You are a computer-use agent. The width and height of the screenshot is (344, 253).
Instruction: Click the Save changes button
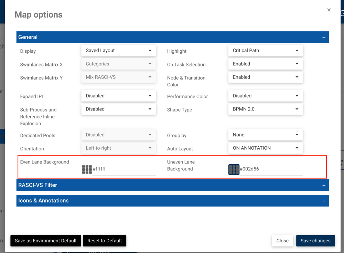(x=315, y=241)
